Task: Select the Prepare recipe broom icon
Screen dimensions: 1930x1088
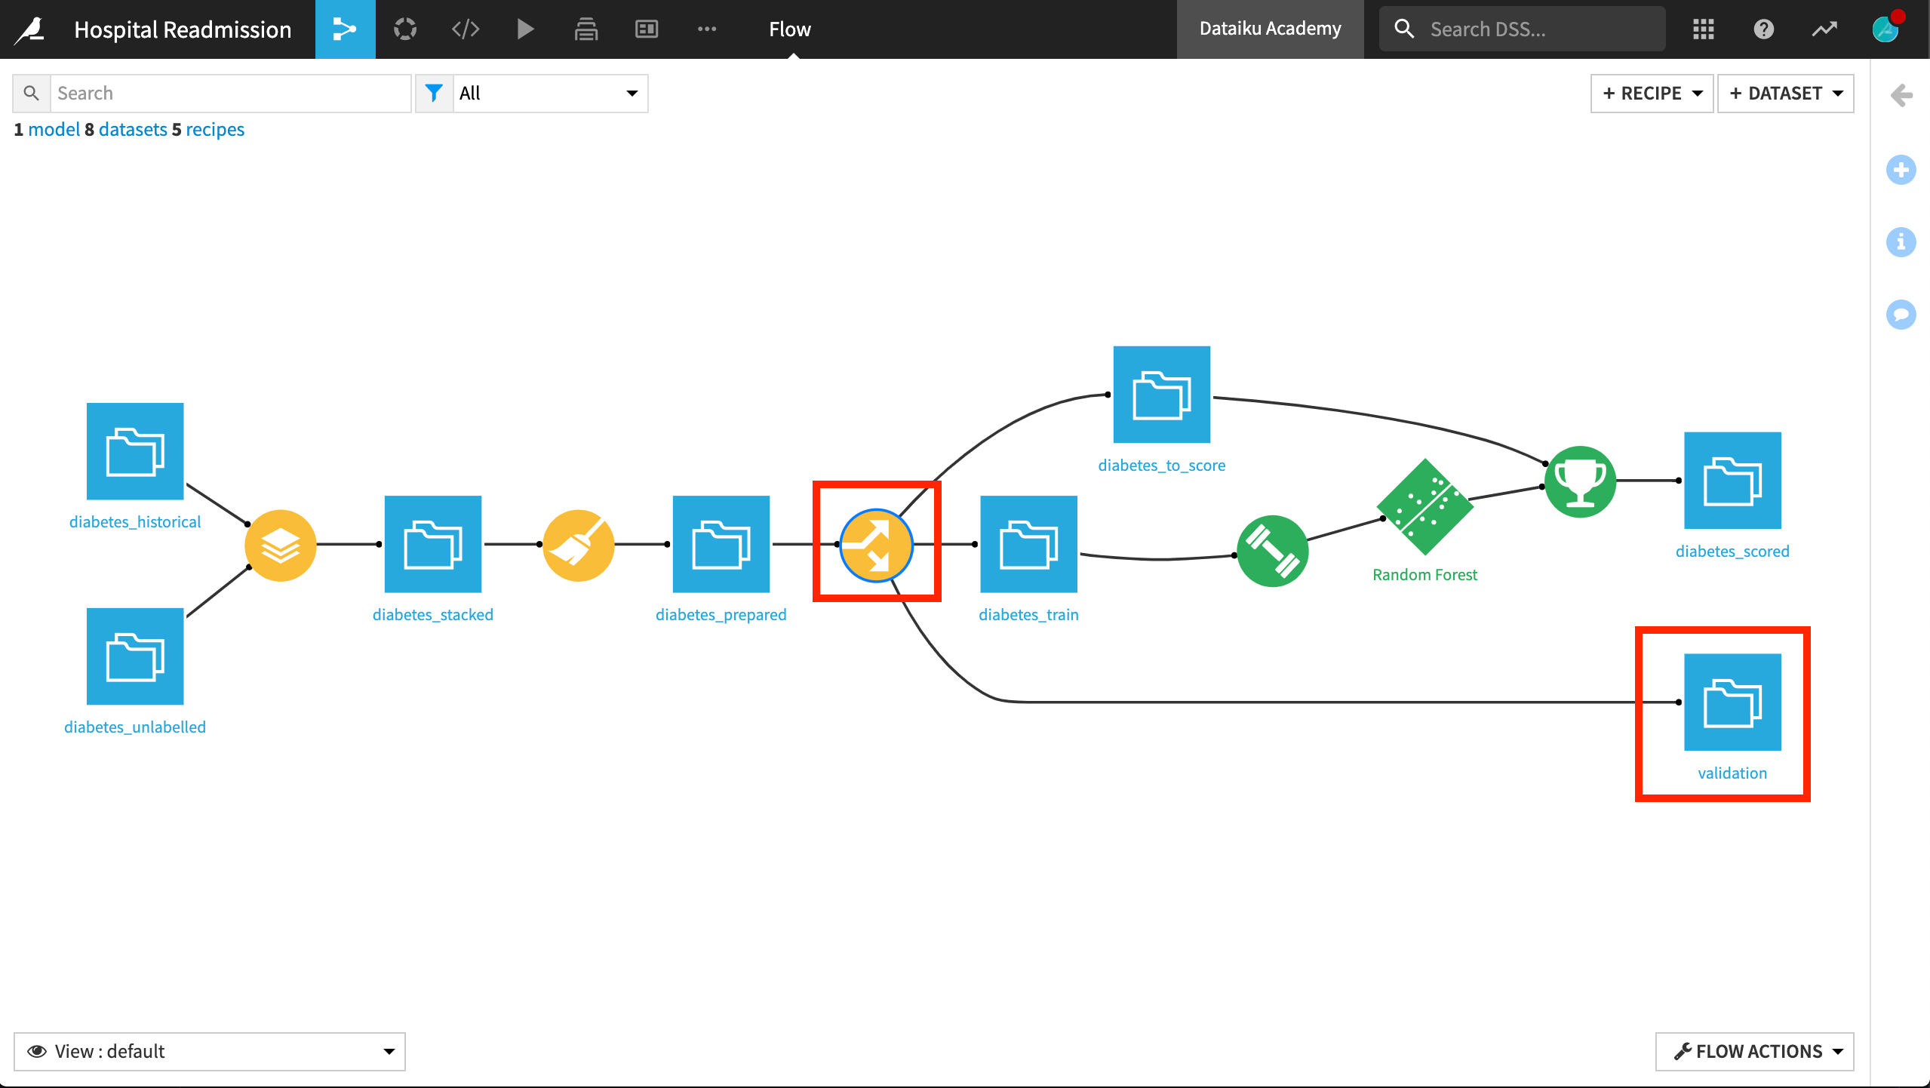Action: [579, 545]
